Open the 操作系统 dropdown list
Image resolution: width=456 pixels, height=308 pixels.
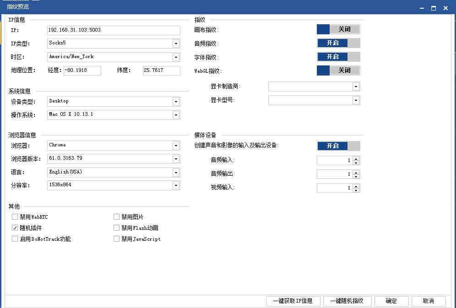pyautogui.click(x=176, y=115)
